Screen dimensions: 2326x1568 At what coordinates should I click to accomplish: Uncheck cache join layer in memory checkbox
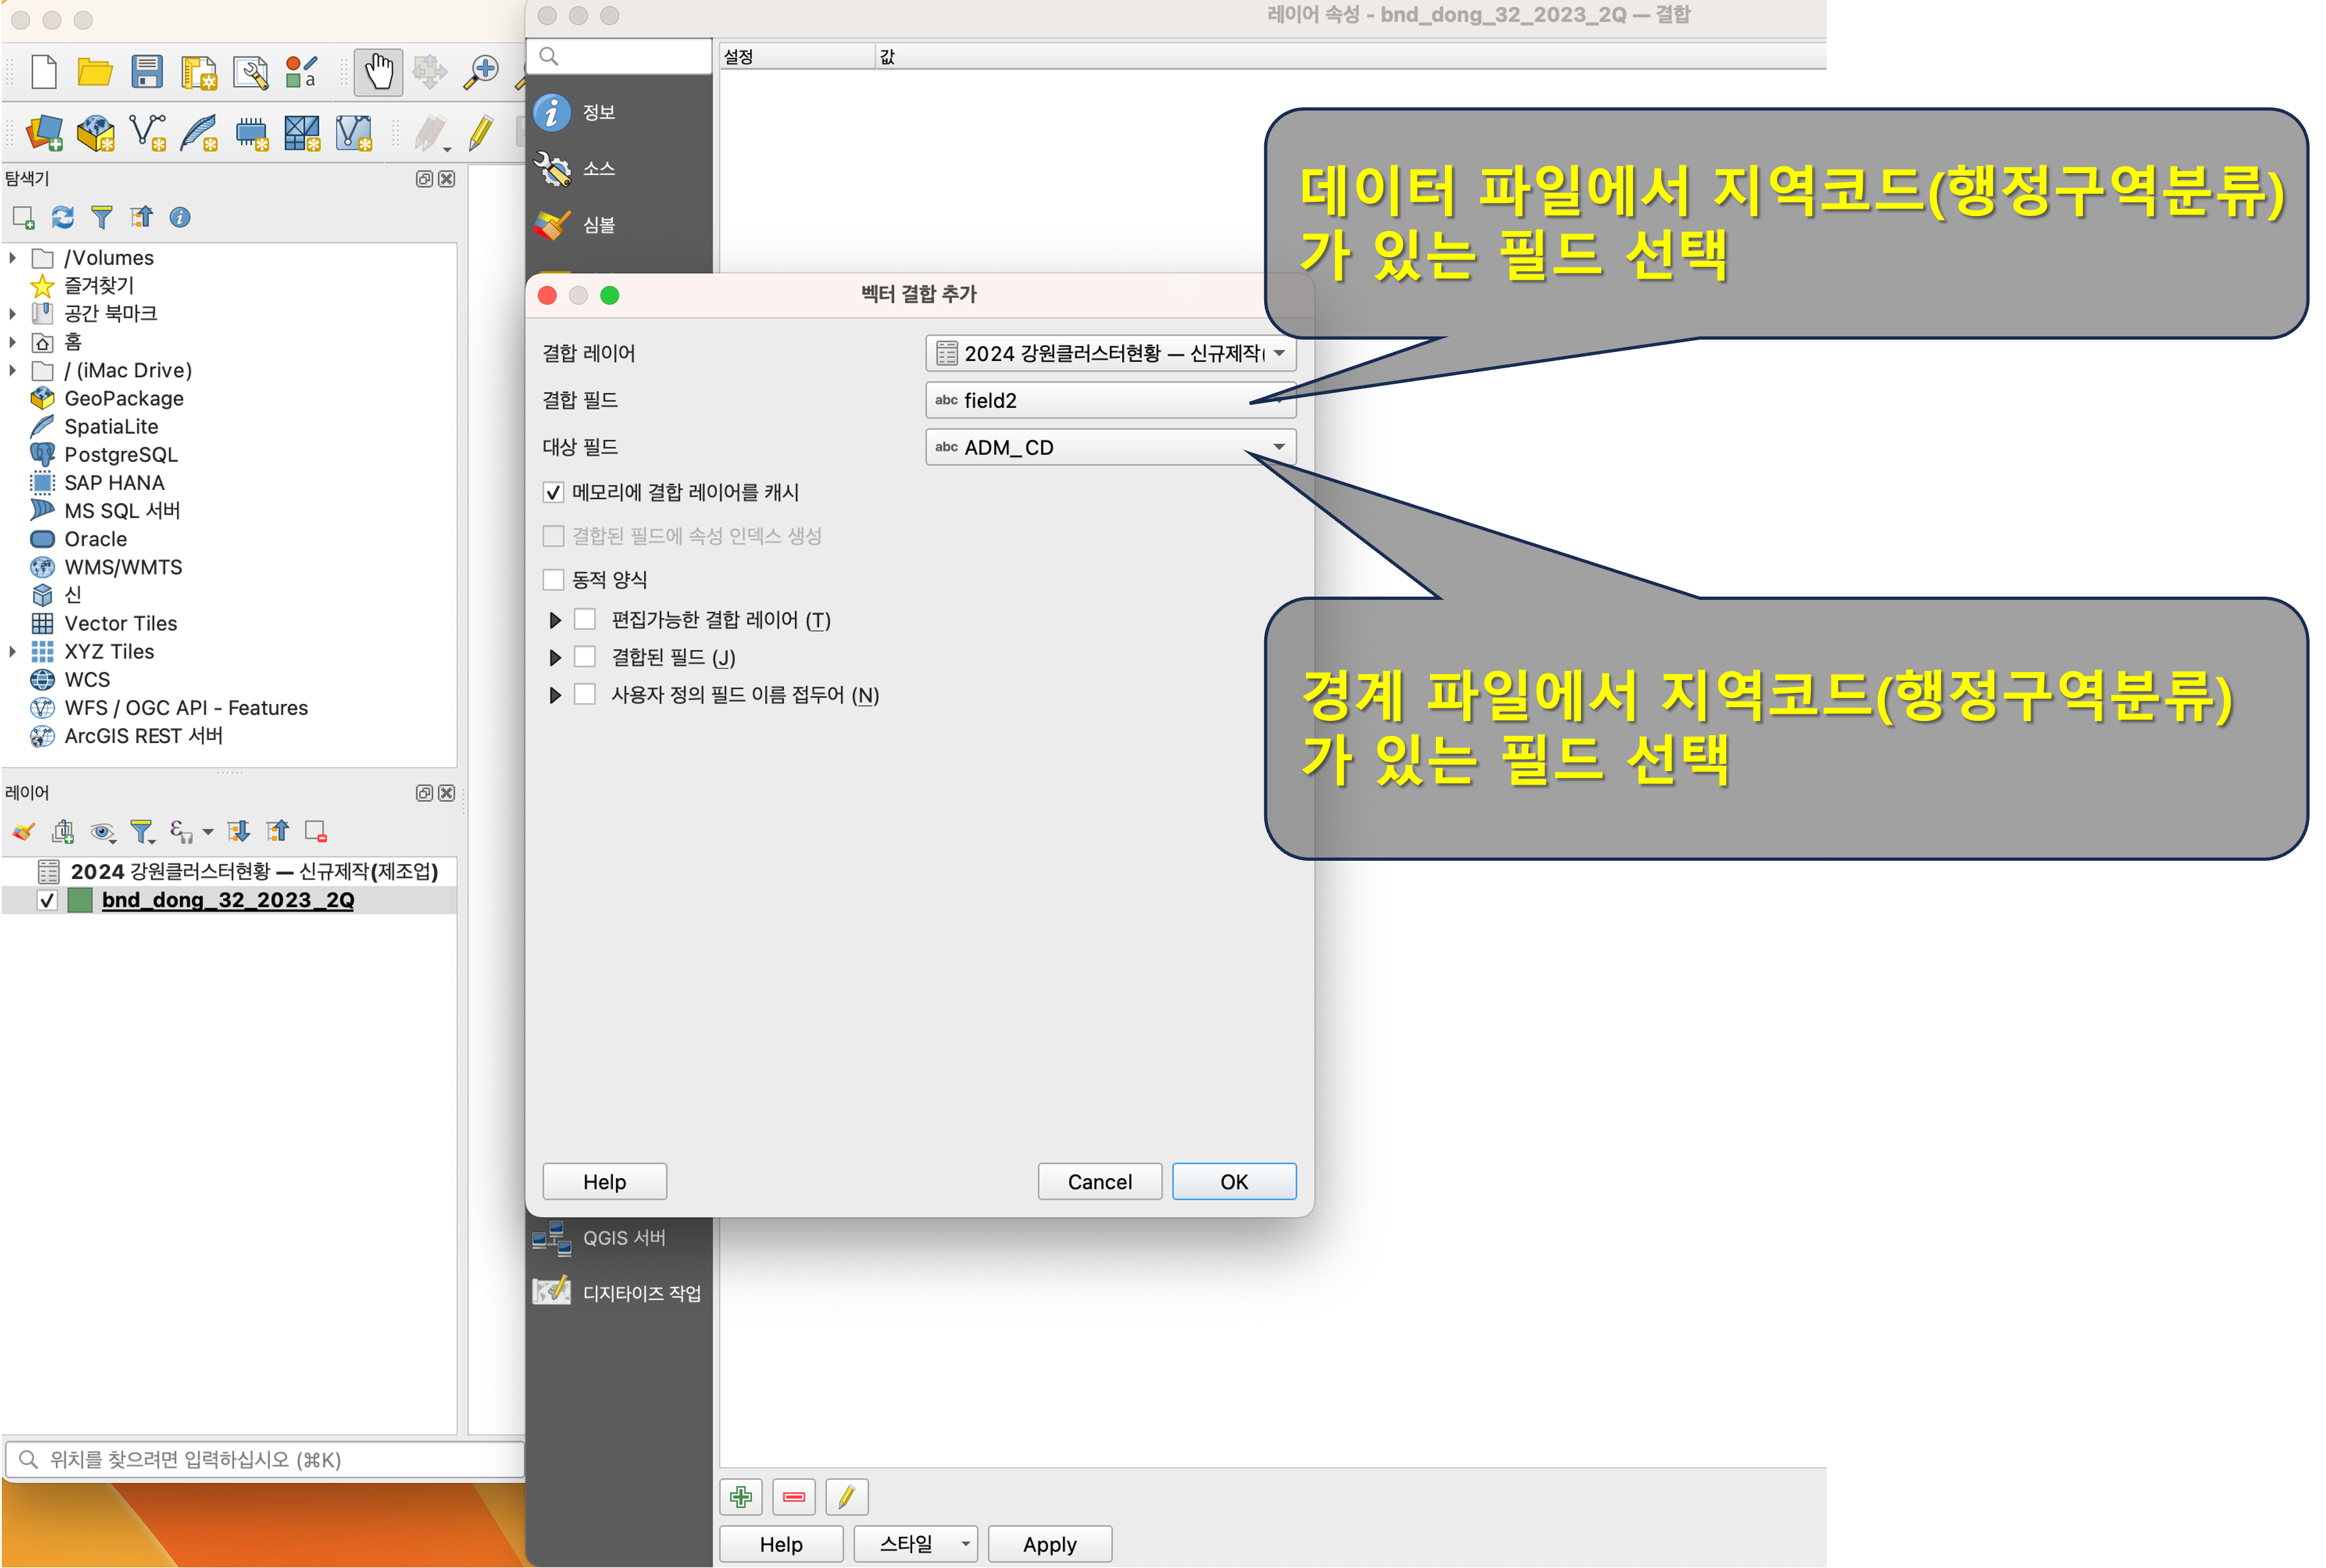click(x=553, y=492)
